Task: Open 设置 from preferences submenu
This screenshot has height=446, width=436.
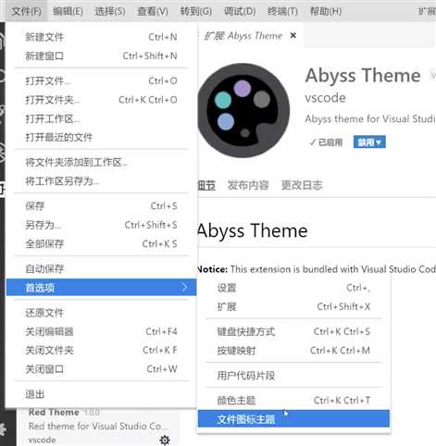Action: pos(293,288)
